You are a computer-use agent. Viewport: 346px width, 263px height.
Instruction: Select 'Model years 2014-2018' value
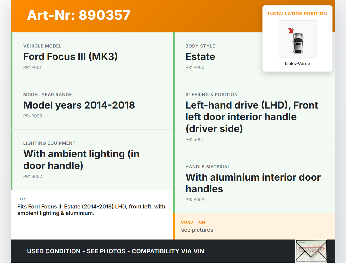coord(79,105)
